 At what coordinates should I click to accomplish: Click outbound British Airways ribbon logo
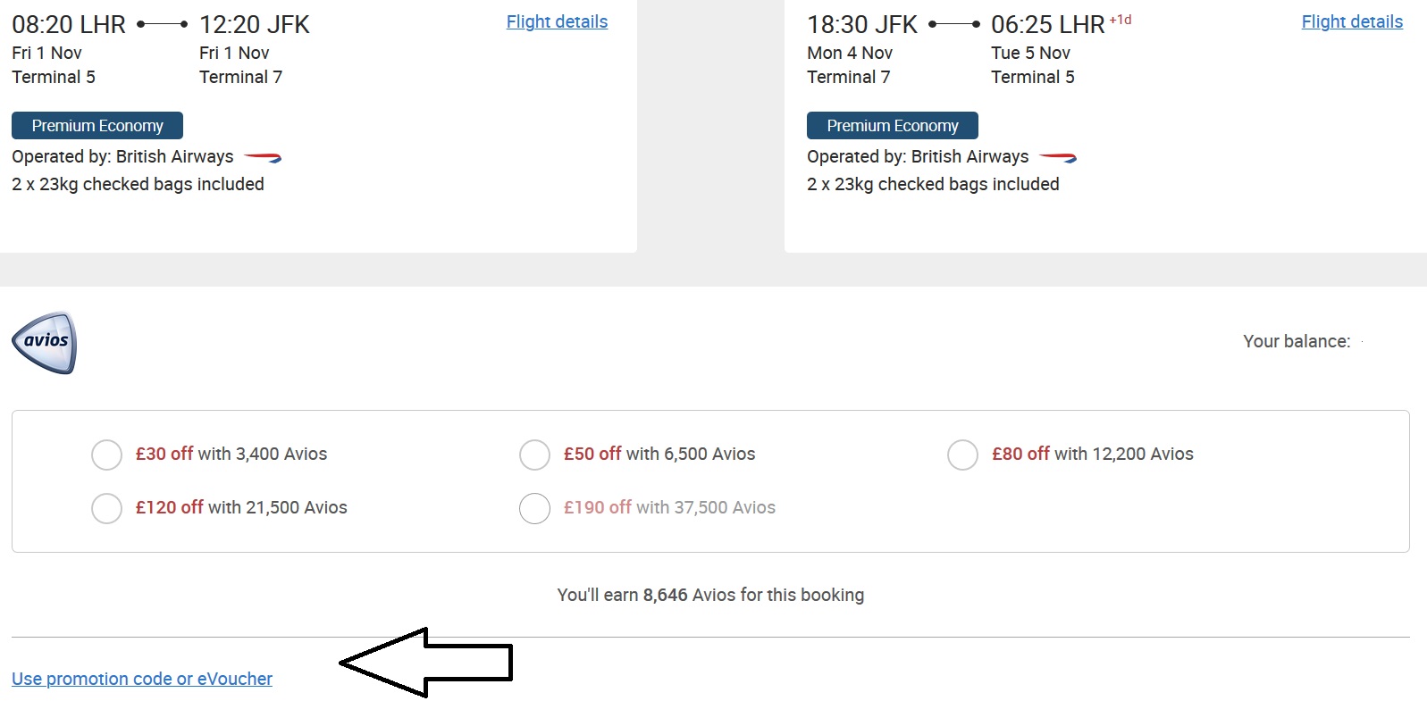(263, 158)
